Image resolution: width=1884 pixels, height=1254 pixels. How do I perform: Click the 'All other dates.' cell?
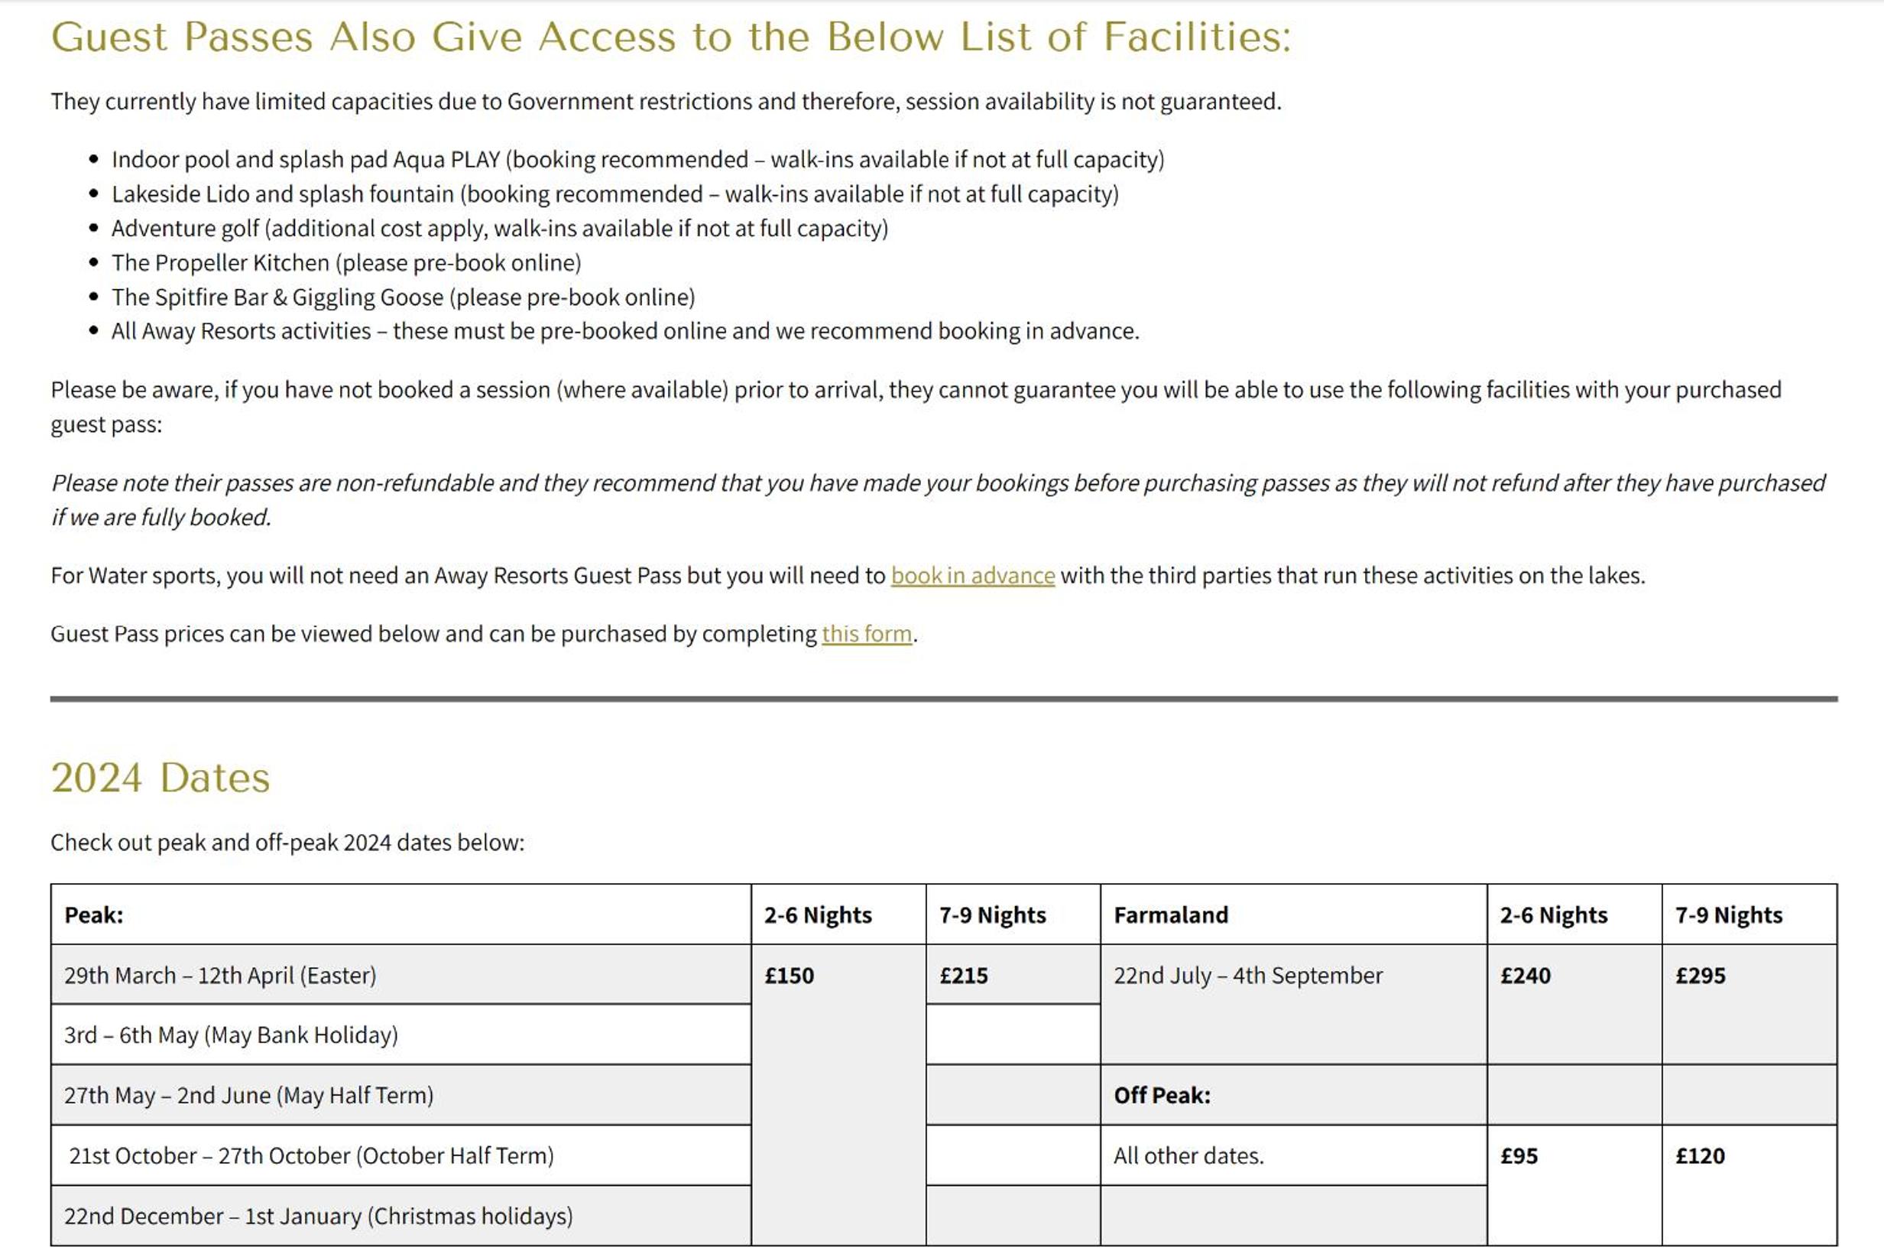coord(1294,1155)
